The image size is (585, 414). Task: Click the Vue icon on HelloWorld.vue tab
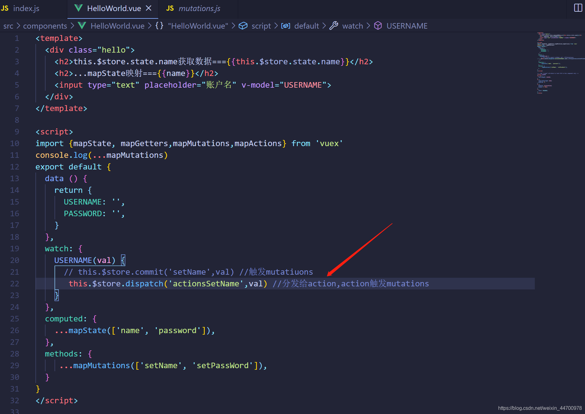(x=79, y=8)
